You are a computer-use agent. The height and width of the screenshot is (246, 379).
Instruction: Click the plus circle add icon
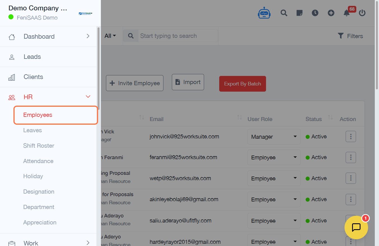click(331, 13)
